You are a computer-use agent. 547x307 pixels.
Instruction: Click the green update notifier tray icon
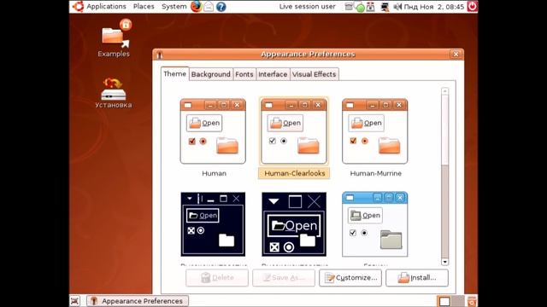tap(361, 7)
